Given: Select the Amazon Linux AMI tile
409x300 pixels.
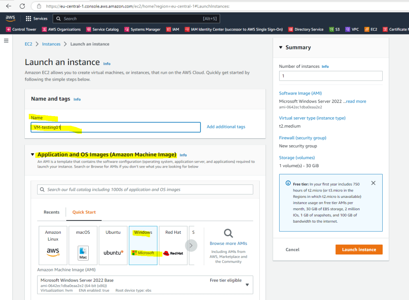Looking at the screenshot, I should (53, 245).
